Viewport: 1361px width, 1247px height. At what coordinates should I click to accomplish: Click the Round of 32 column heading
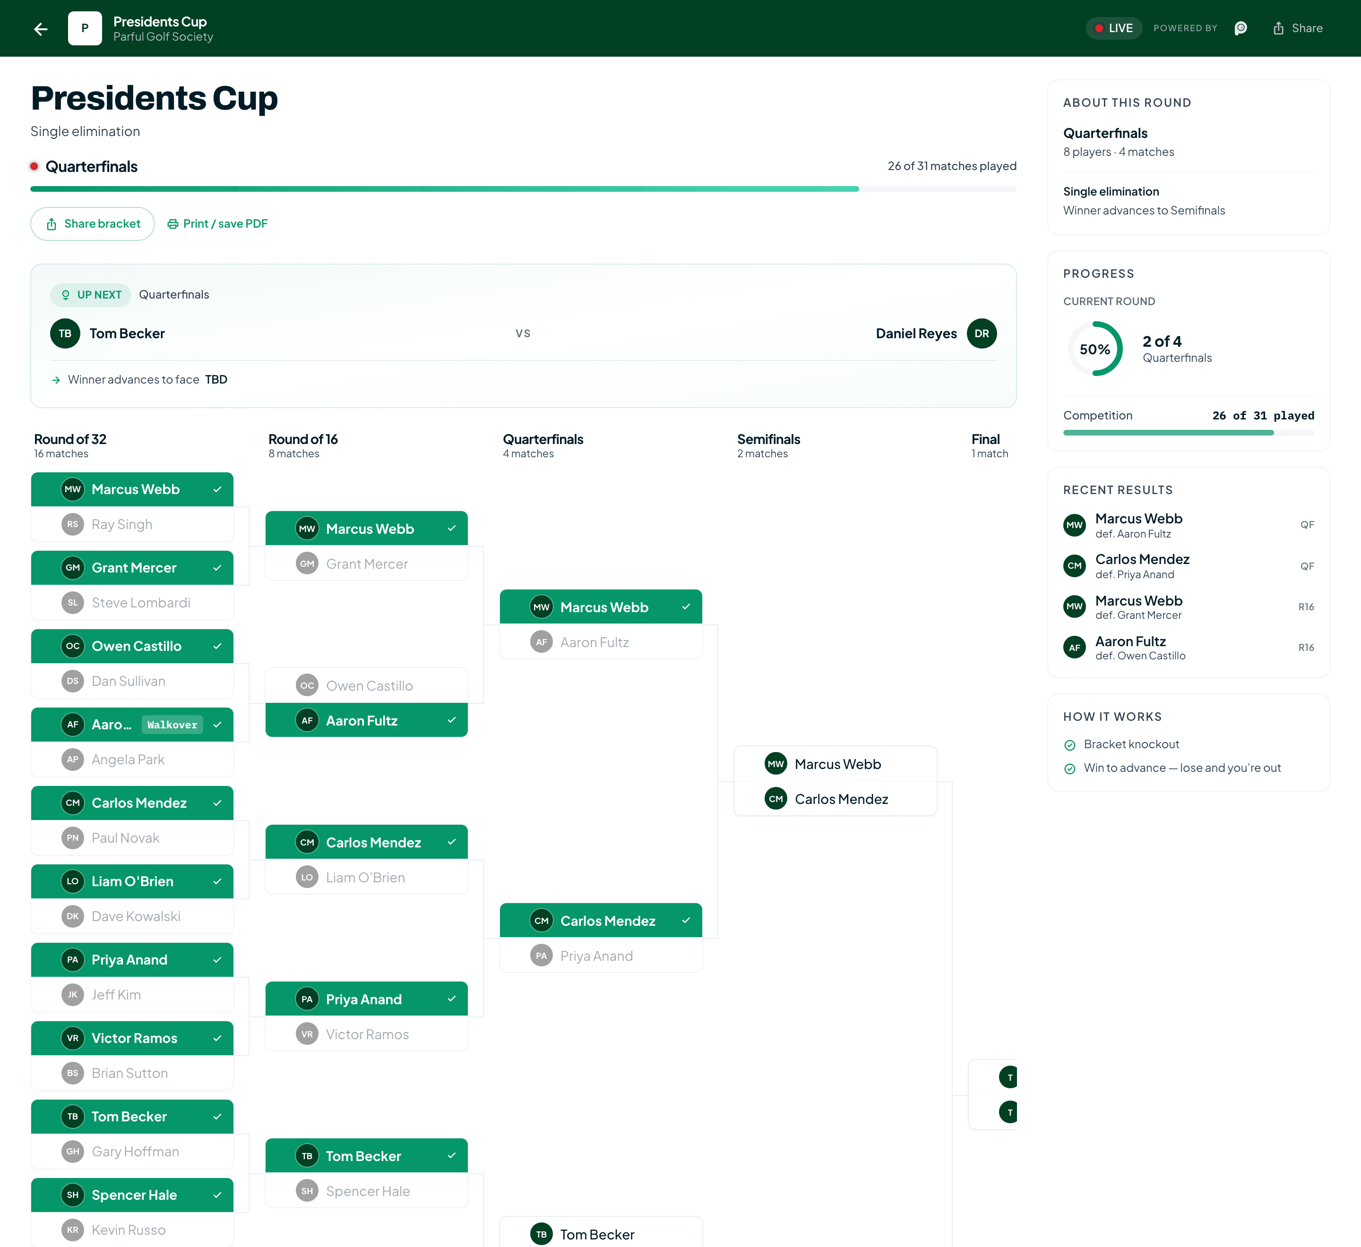(x=70, y=439)
